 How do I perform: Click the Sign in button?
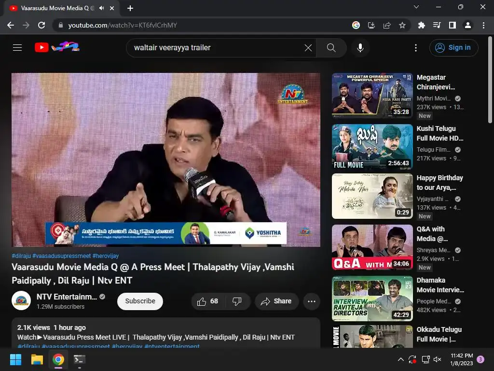pyautogui.click(x=453, y=48)
